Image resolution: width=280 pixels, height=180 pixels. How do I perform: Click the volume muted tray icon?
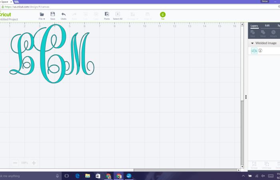click(263, 176)
